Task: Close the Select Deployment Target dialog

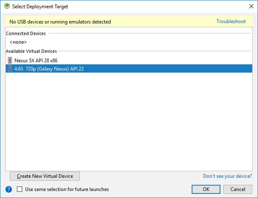Action: (251, 7)
